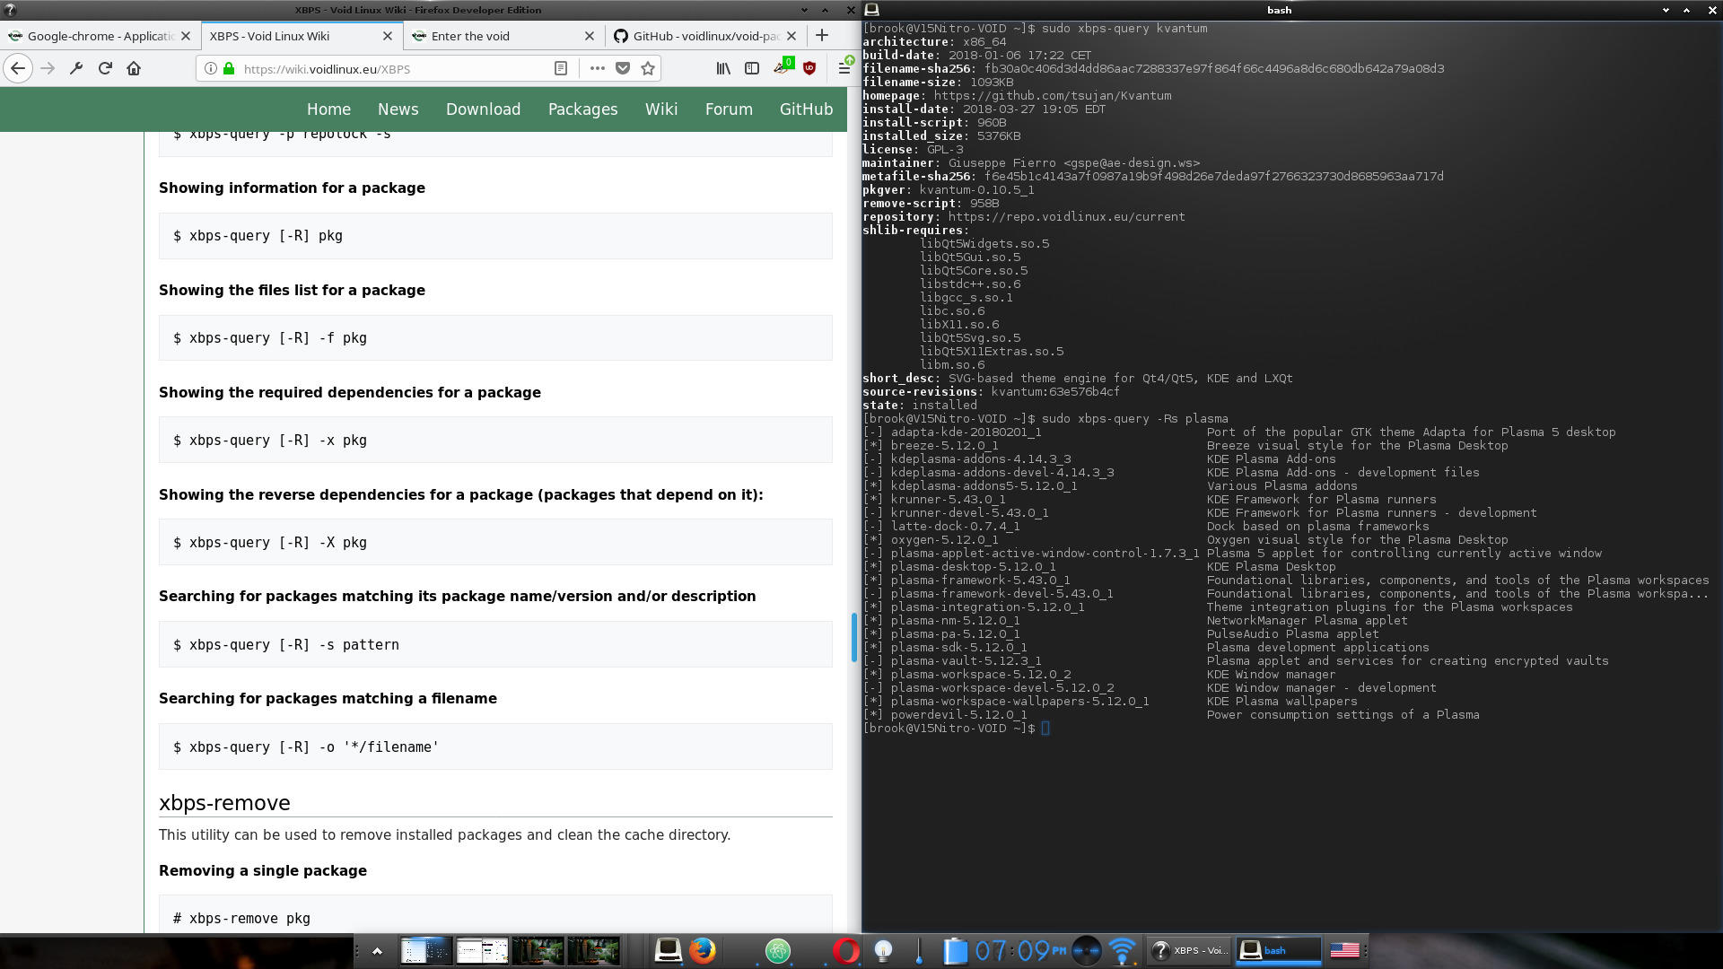Switch to third workspace thumbnail
The height and width of the screenshot is (969, 1723).
(x=538, y=950)
